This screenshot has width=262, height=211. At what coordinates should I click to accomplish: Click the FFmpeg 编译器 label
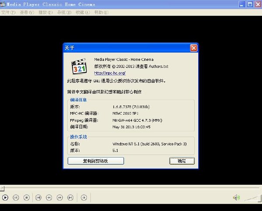coord(84,120)
